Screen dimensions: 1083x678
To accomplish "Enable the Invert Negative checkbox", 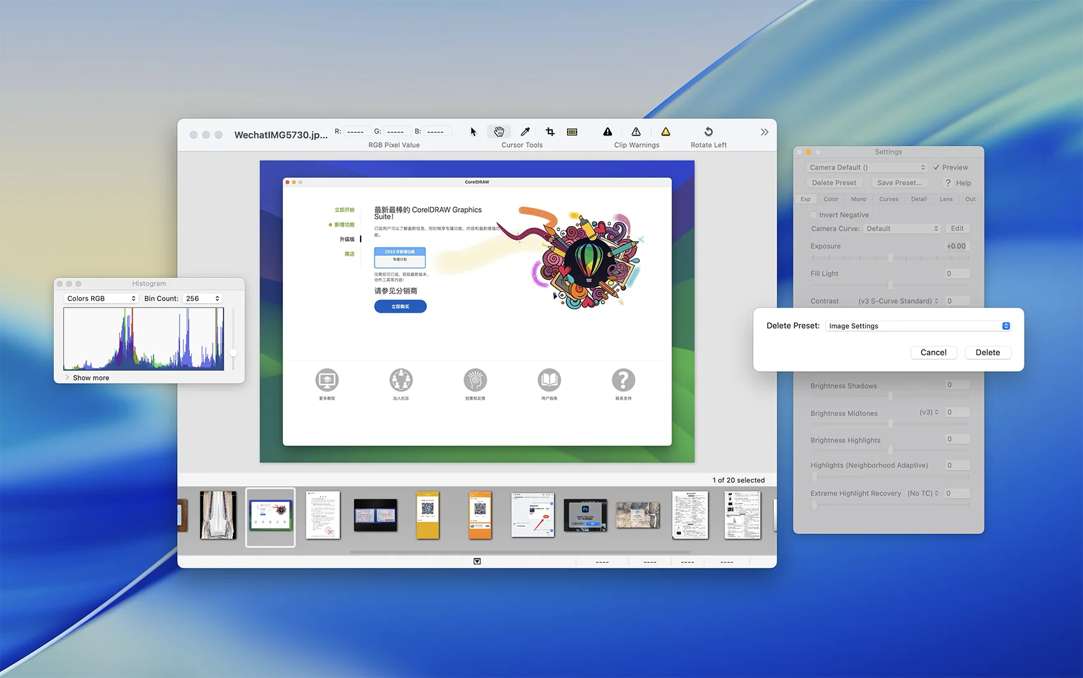I will 814,215.
